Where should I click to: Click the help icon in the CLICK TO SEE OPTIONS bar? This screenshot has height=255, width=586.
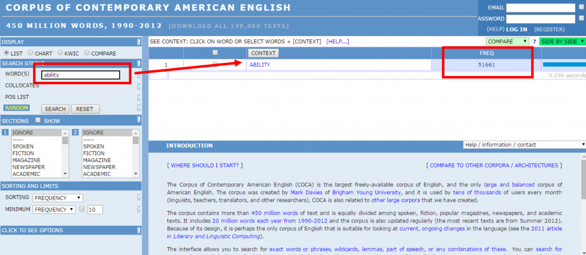(138, 230)
